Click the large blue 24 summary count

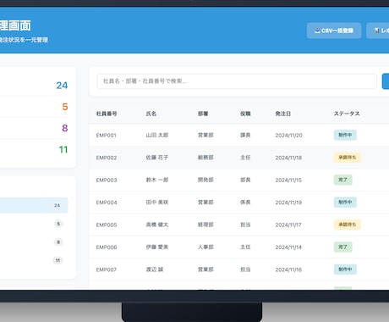[x=62, y=86]
